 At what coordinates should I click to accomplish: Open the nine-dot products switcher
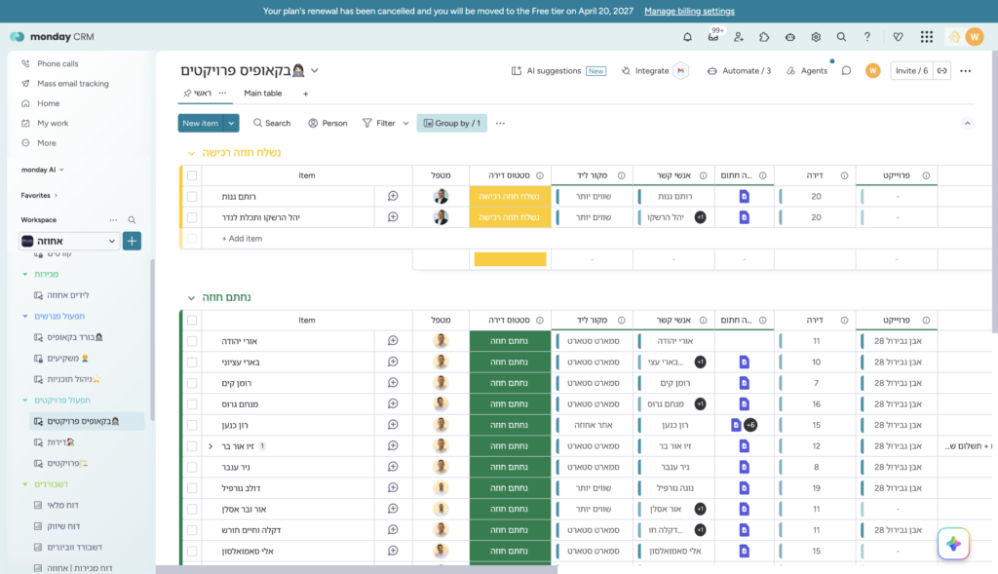tap(927, 37)
